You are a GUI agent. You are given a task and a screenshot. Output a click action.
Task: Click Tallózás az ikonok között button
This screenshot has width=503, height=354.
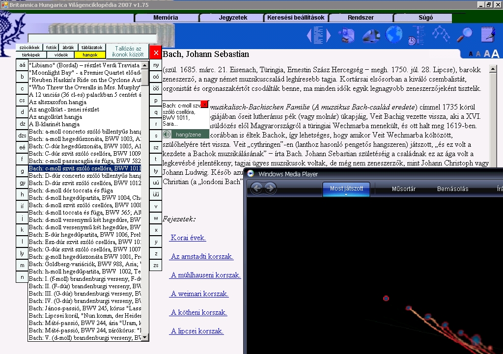pos(128,51)
